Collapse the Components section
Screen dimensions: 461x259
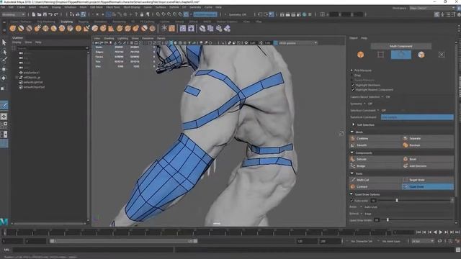coord(352,153)
